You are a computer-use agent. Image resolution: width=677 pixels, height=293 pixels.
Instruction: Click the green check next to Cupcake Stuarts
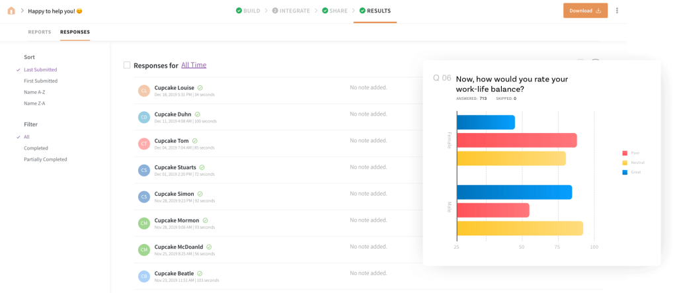click(202, 167)
